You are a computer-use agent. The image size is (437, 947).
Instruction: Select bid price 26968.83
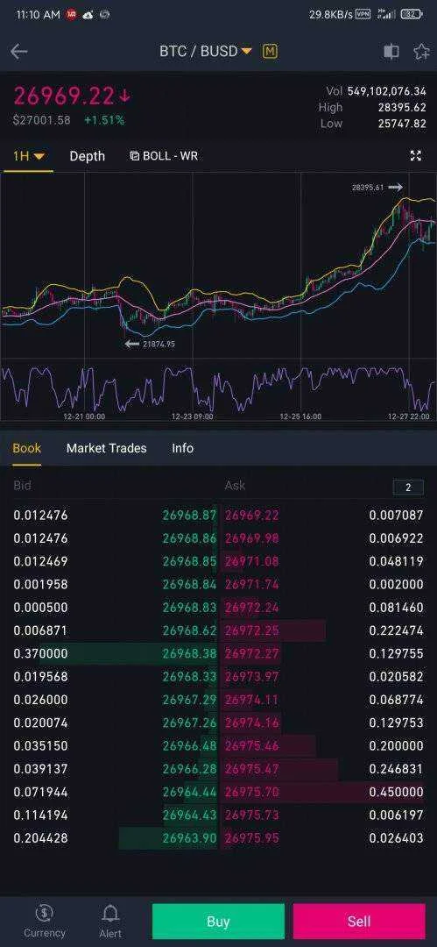(x=189, y=607)
